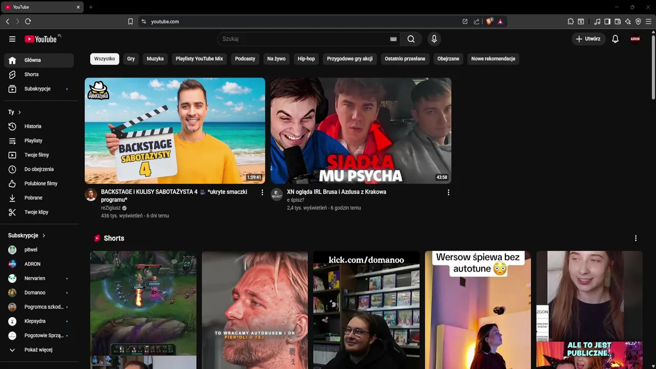Open the ADRON account avatar menu
The image size is (656, 369).
[x=635, y=39]
